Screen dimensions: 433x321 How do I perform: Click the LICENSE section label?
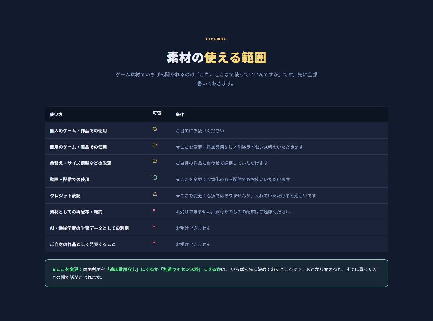(216, 39)
